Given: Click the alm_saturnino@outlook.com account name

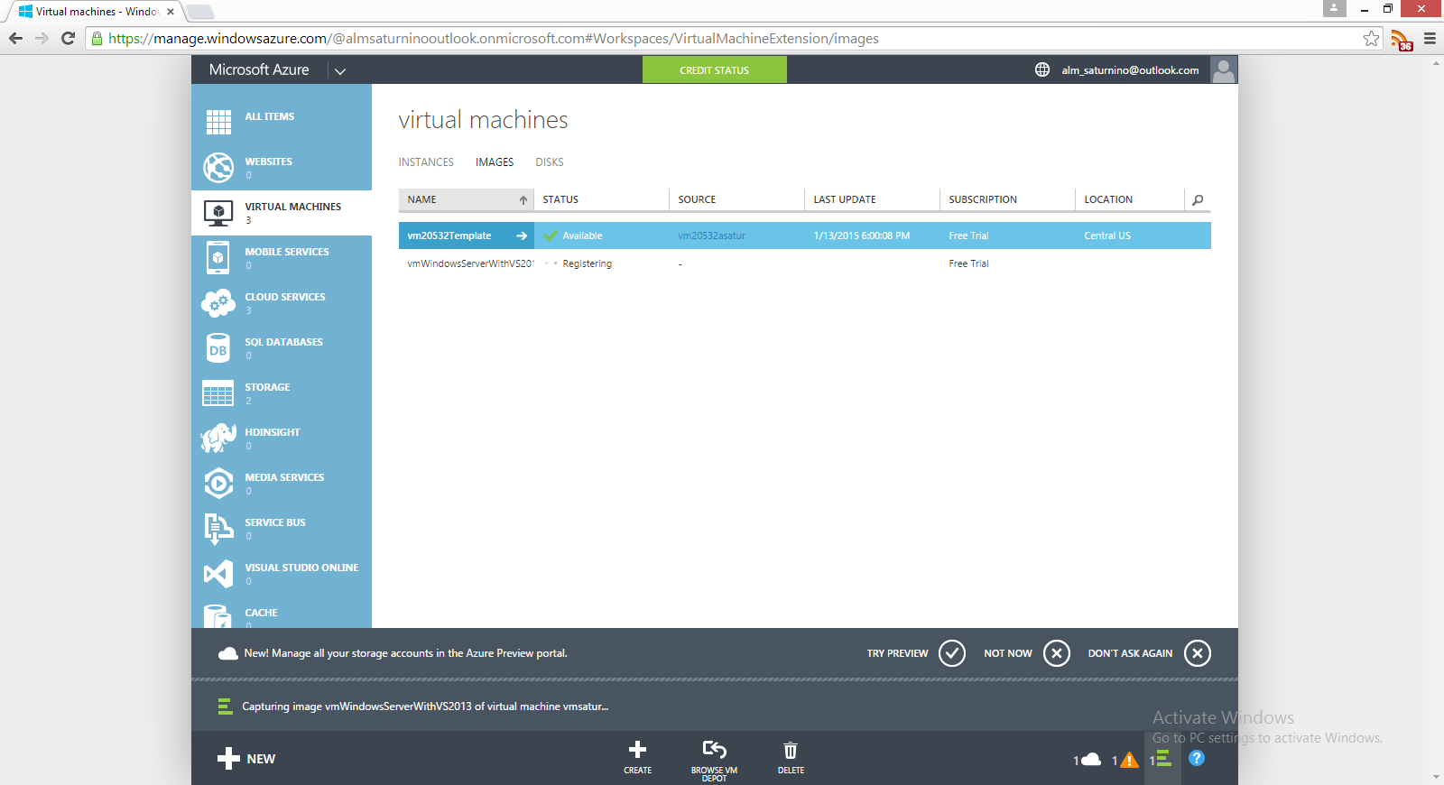Looking at the screenshot, I should [1130, 70].
